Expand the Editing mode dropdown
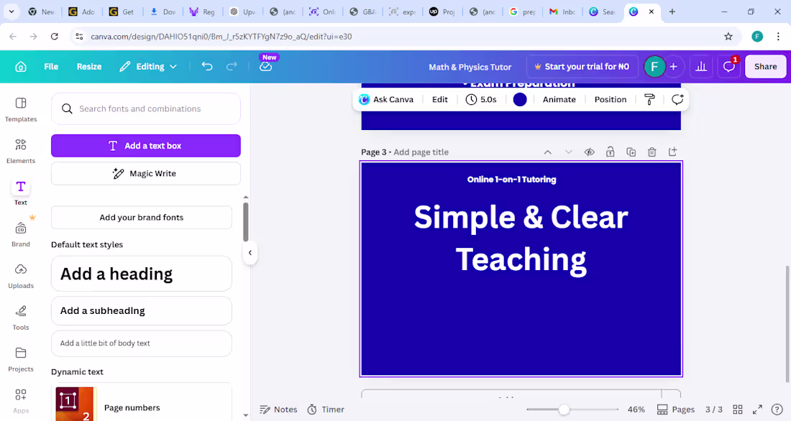The height and width of the screenshot is (421, 791). pos(148,67)
